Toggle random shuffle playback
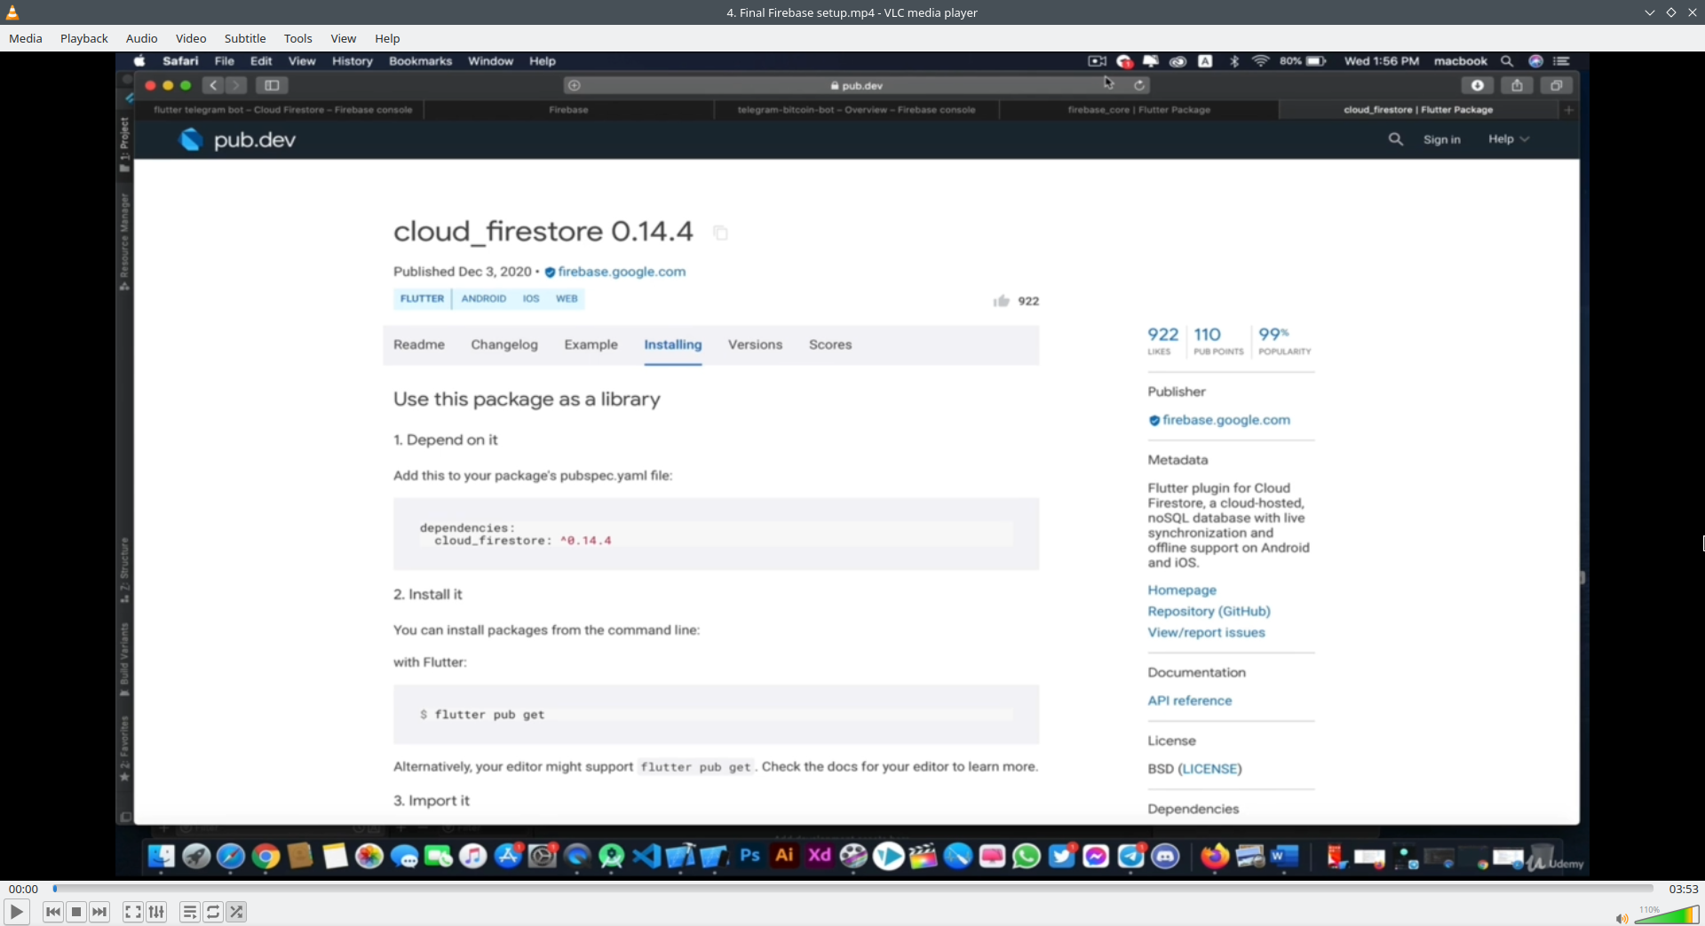 click(x=236, y=912)
